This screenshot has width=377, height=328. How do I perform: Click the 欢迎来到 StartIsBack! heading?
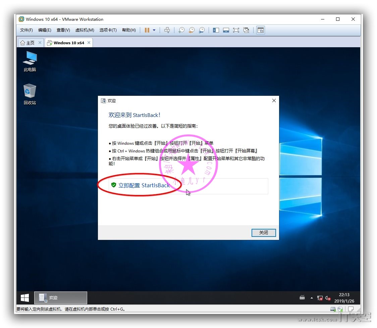[134, 115]
